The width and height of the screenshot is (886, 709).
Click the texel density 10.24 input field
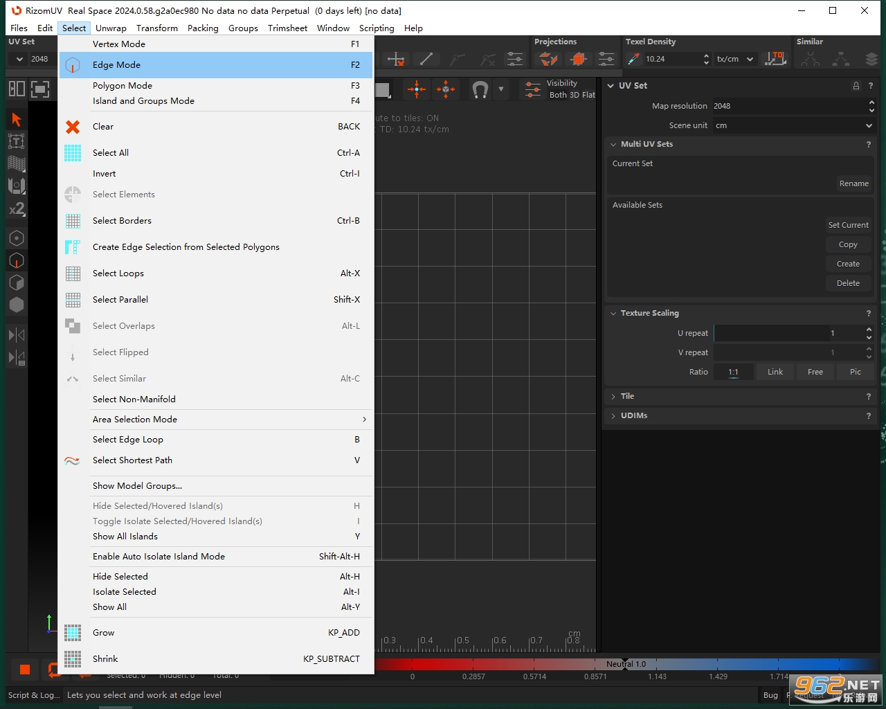coord(672,59)
